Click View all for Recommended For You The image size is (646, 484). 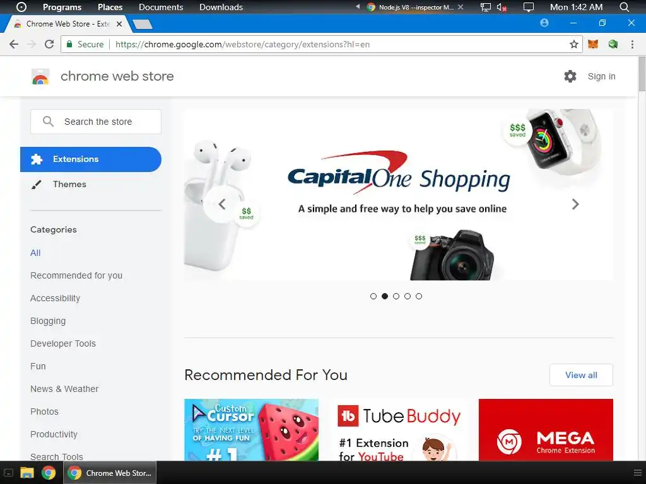(x=581, y=375)
